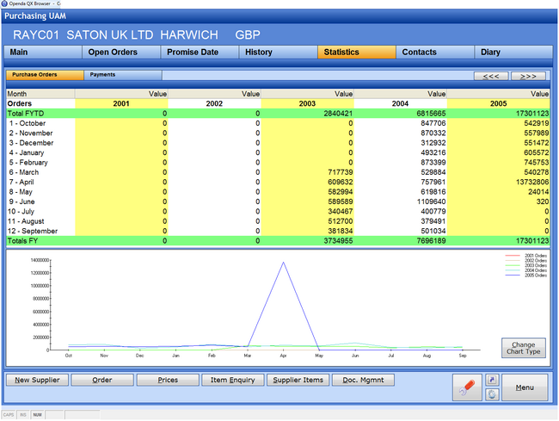Click the GBP currency label
Screen dimensions: 559x421
click(248, 35)
